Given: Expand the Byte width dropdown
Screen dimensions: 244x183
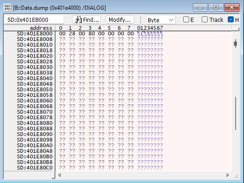Looking at the screenshot, I should coord(161,20).
